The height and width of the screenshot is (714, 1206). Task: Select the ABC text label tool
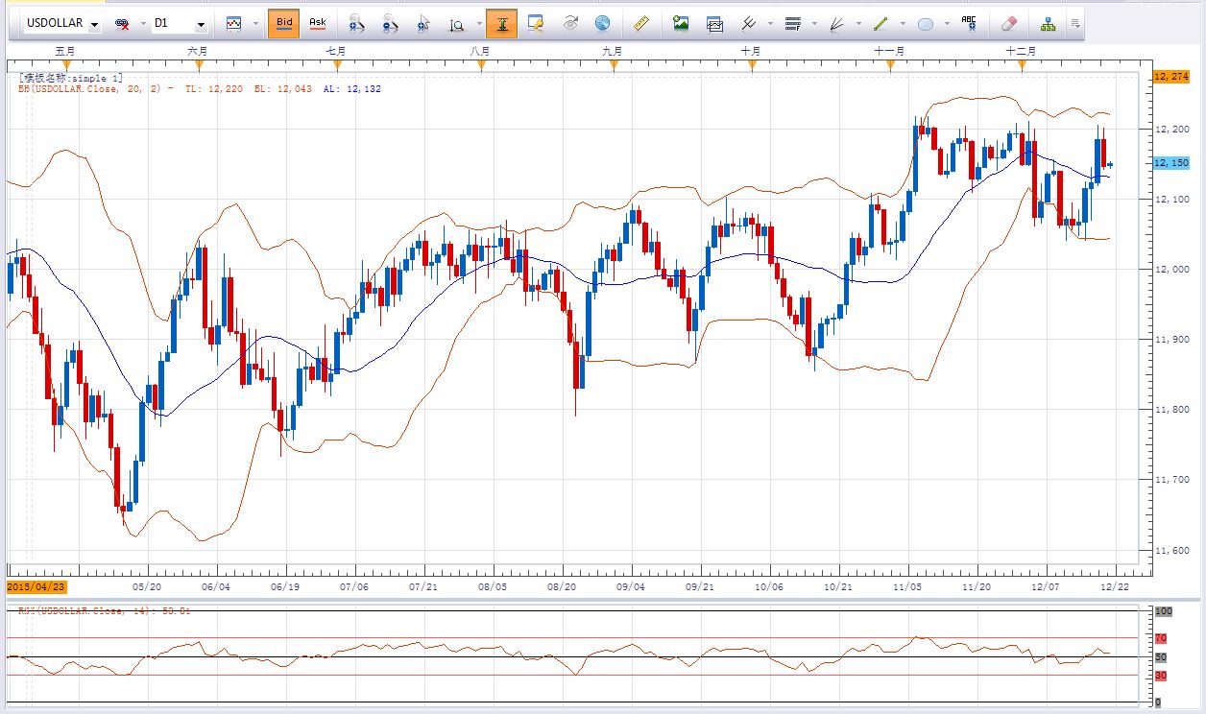coord(969,23)
